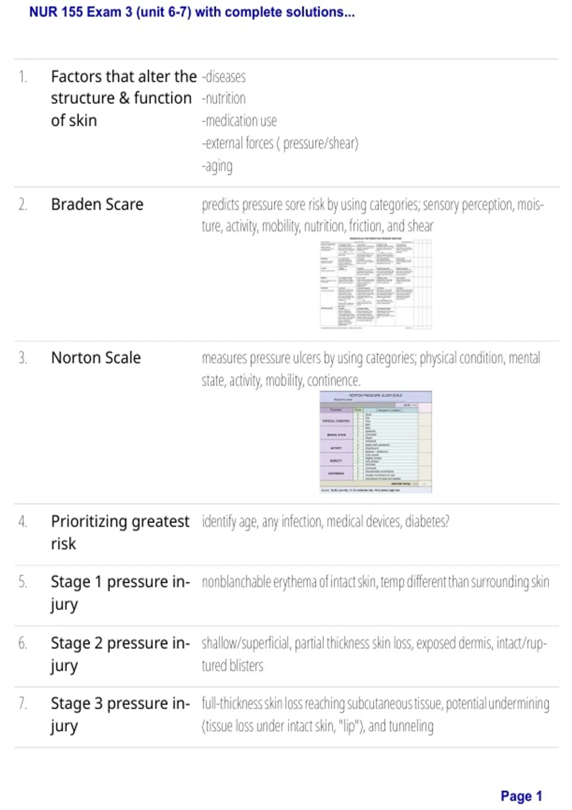This screenshot has height=810, width=572.
Task: Click the '-medication use' answer line
Action: [x=239, y=121]
